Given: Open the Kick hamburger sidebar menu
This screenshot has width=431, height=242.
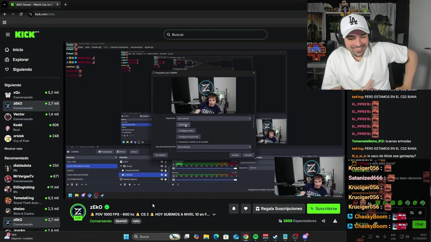Looking at the screenshot, I should [x=8, y=35].
